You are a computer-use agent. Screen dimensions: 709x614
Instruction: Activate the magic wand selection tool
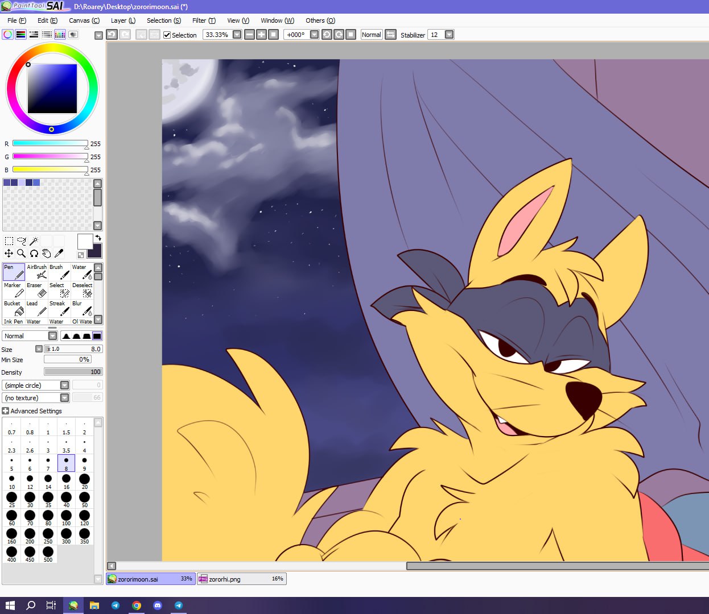pyautogui.click(x=34, y=241)
